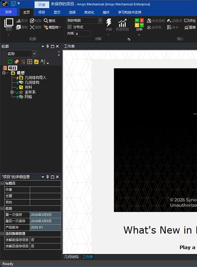
Task: Click the eraser clear icon in outline toolbar
Action: pos(16,62)
